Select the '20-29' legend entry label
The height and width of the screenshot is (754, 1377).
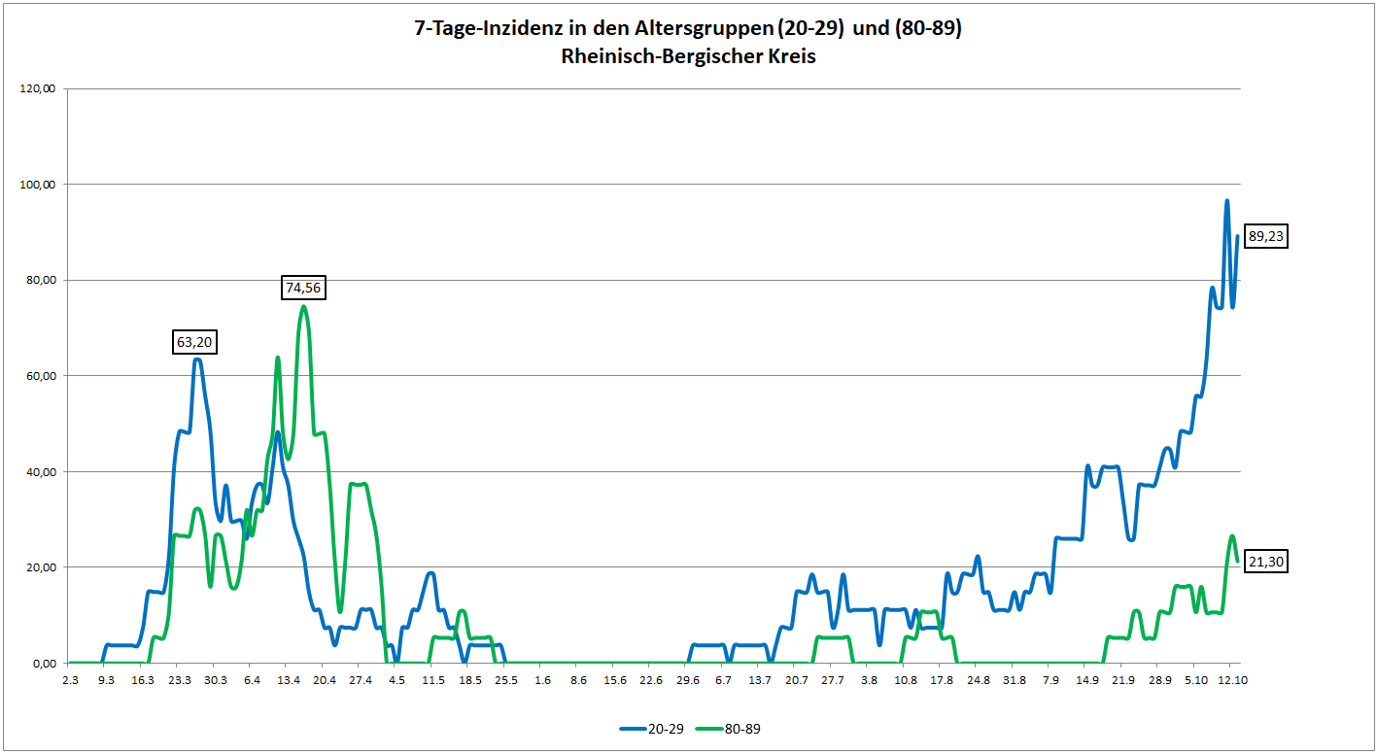point(666,729)
